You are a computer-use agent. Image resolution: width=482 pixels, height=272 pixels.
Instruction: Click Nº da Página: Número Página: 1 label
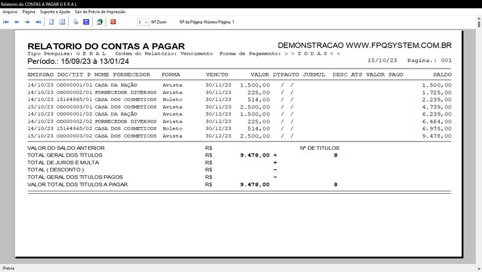[x=207, y=22]
